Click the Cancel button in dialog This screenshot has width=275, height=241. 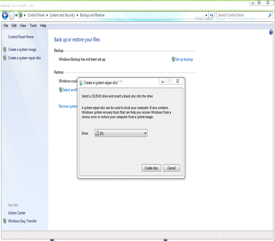pyautogui.click(x=172, y=168)
